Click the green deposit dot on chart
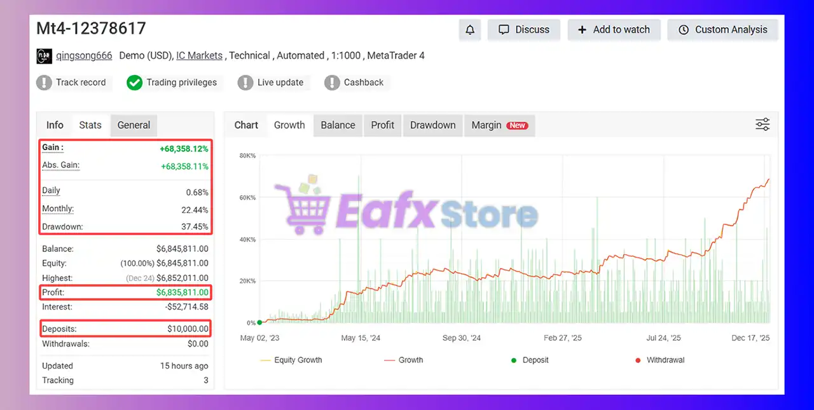This screenshot has height=410, width=814. click(259, 322)
